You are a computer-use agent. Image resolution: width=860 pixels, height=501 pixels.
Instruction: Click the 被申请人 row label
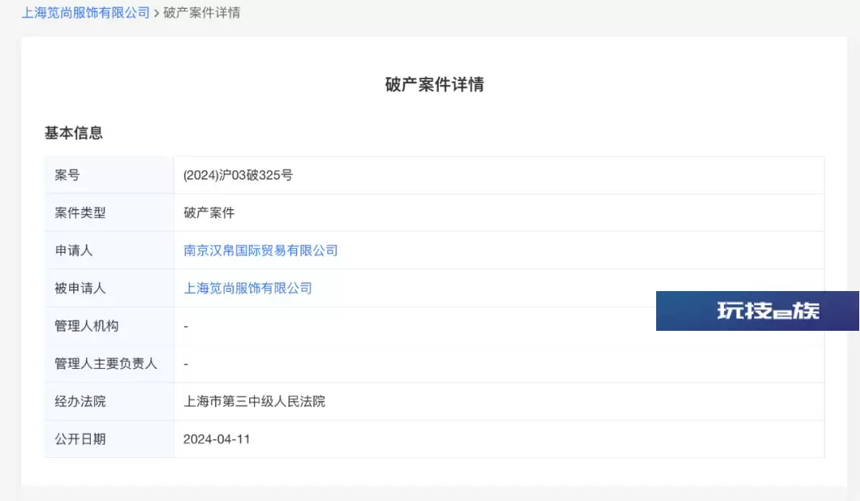(80, 289)
